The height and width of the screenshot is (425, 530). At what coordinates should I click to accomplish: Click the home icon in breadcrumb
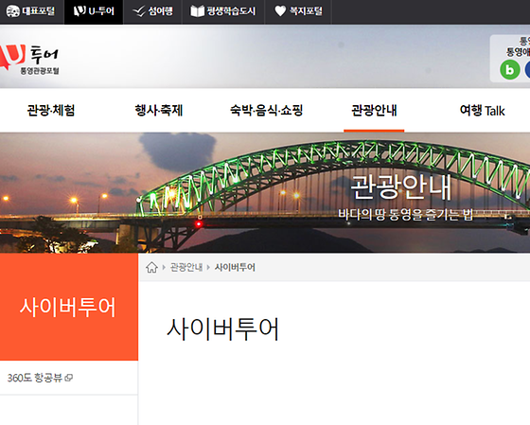point(151,268)
